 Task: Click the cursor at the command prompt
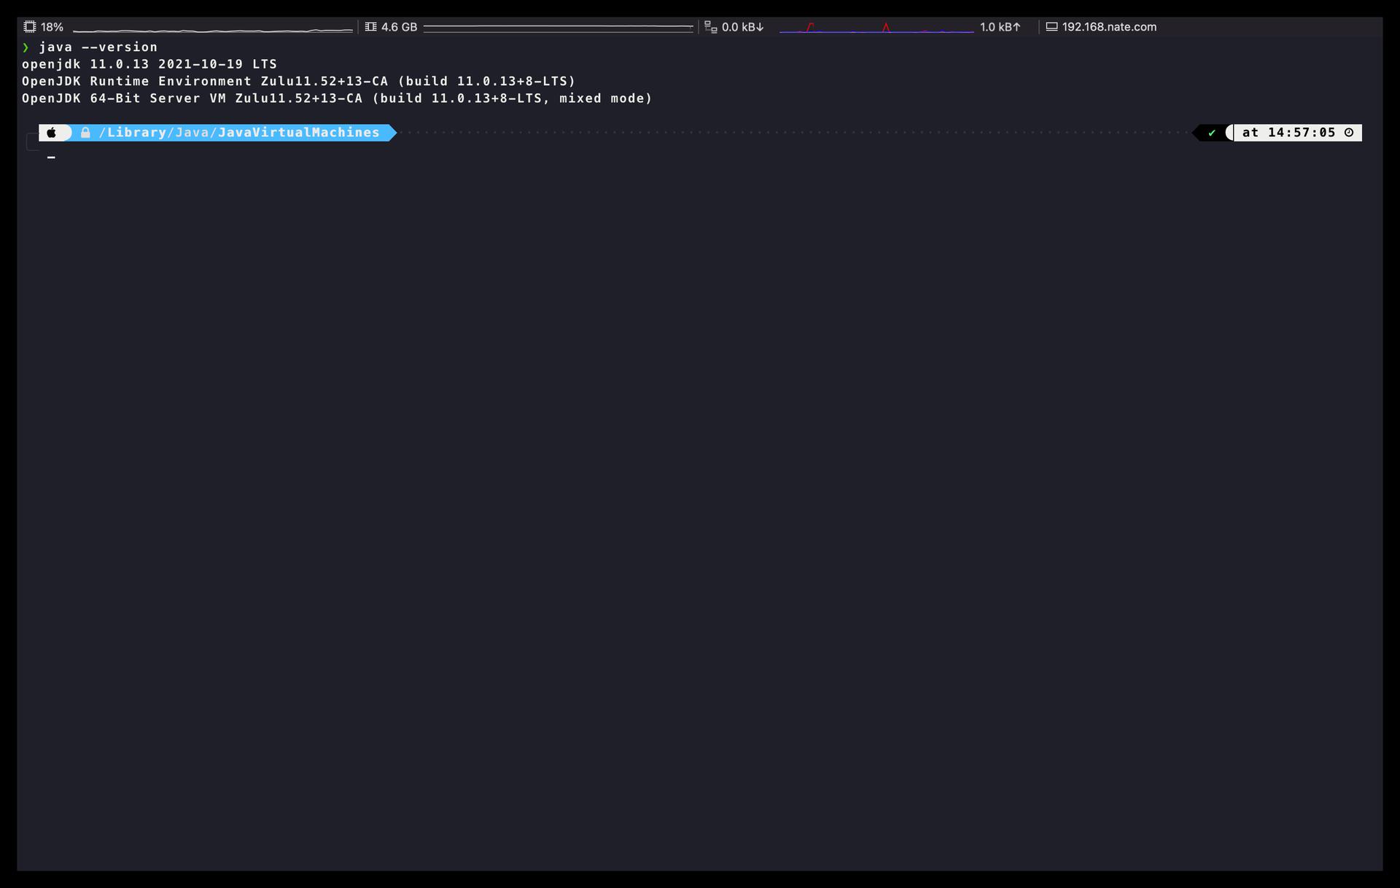[x=51, y=157]
